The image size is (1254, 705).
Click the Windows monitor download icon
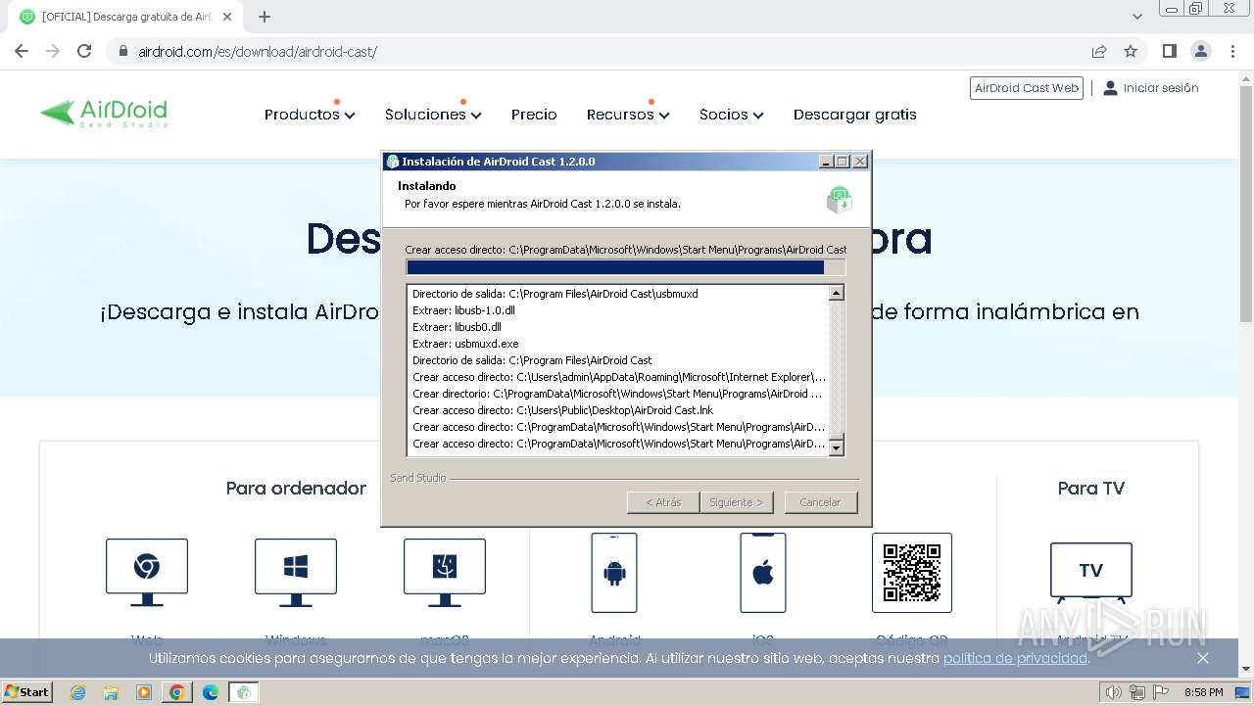(296, 572)
